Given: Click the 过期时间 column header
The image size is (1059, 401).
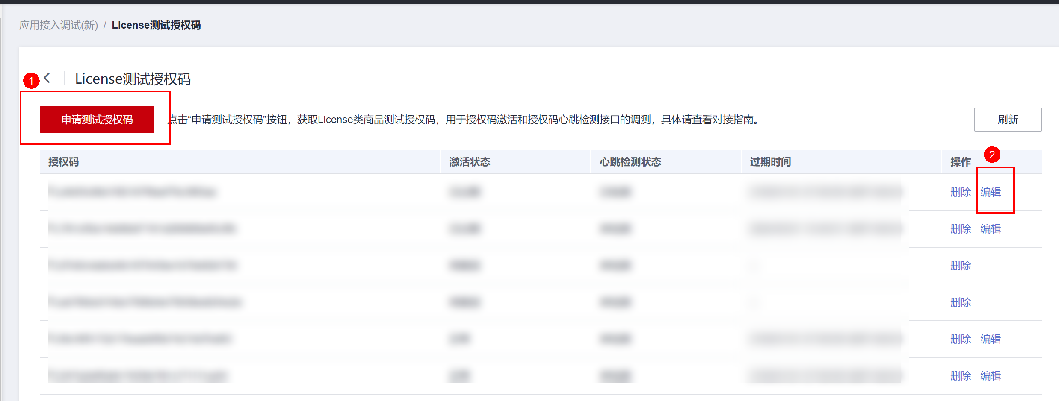Looking at the screenshot, I should click(770, 162).
